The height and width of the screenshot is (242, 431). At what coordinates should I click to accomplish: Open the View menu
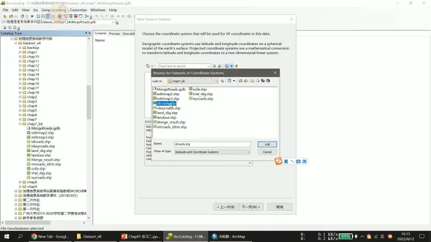(x=25, y=10)
